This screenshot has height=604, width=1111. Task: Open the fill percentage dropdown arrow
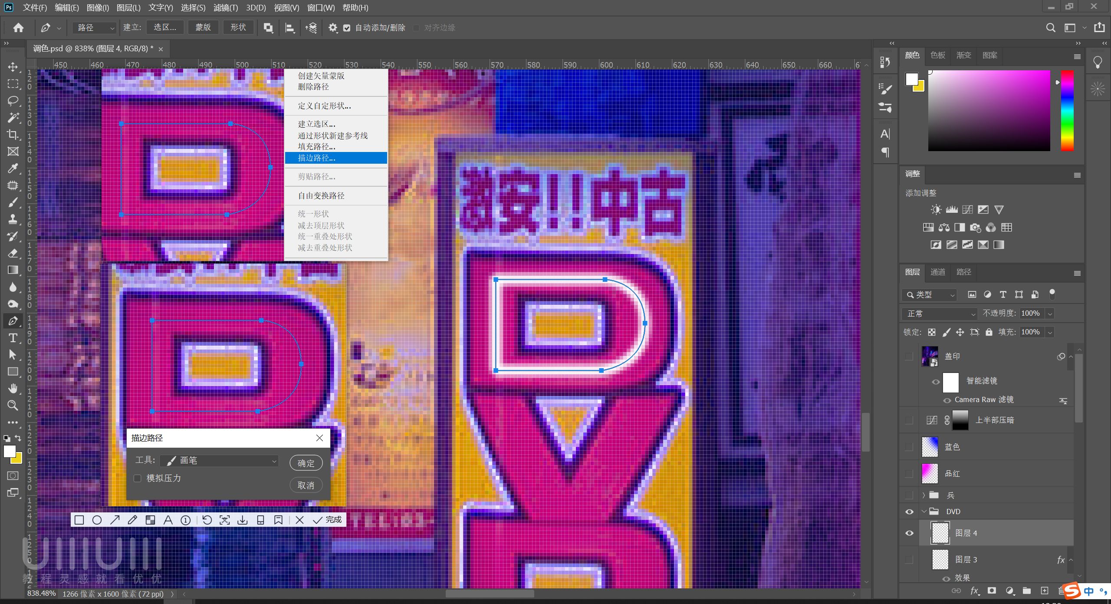(x=1050, y=332)
